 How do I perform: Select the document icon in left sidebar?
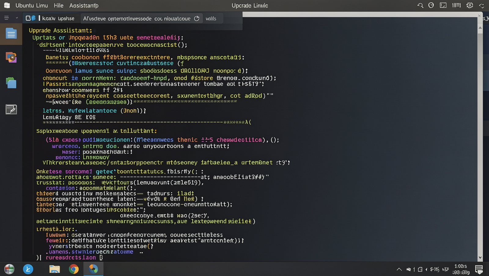tap(11, 34)
